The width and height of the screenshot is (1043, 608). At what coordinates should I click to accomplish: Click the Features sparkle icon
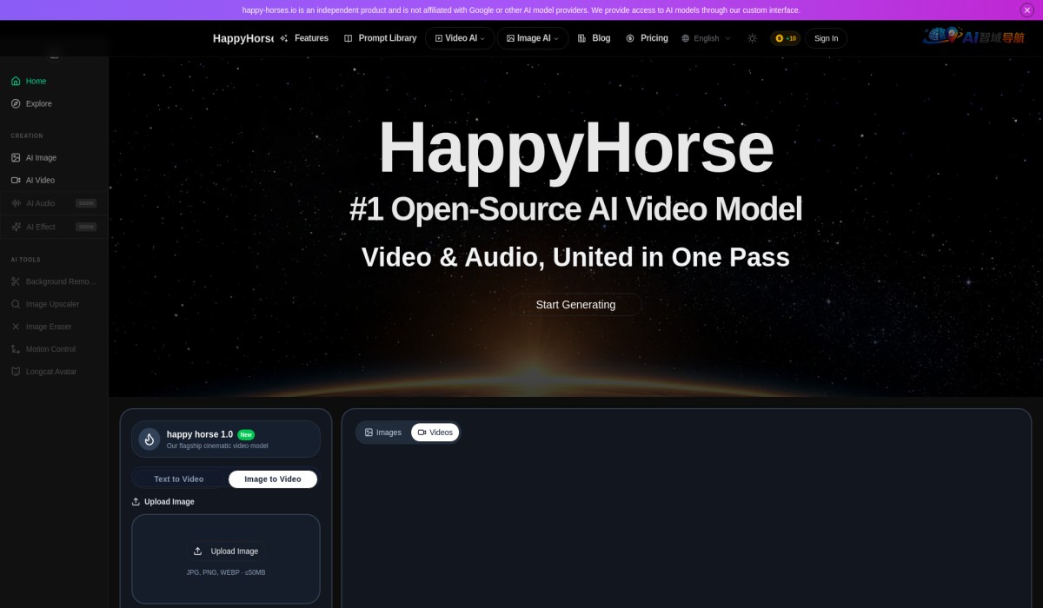coord(284,38)
